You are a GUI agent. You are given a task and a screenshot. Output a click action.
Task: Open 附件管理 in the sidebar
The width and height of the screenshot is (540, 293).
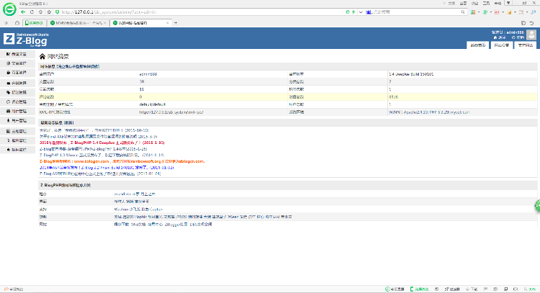(x=17, y=111)
